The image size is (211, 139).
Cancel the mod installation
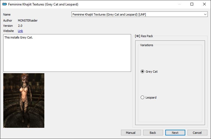tap(197, 133)
